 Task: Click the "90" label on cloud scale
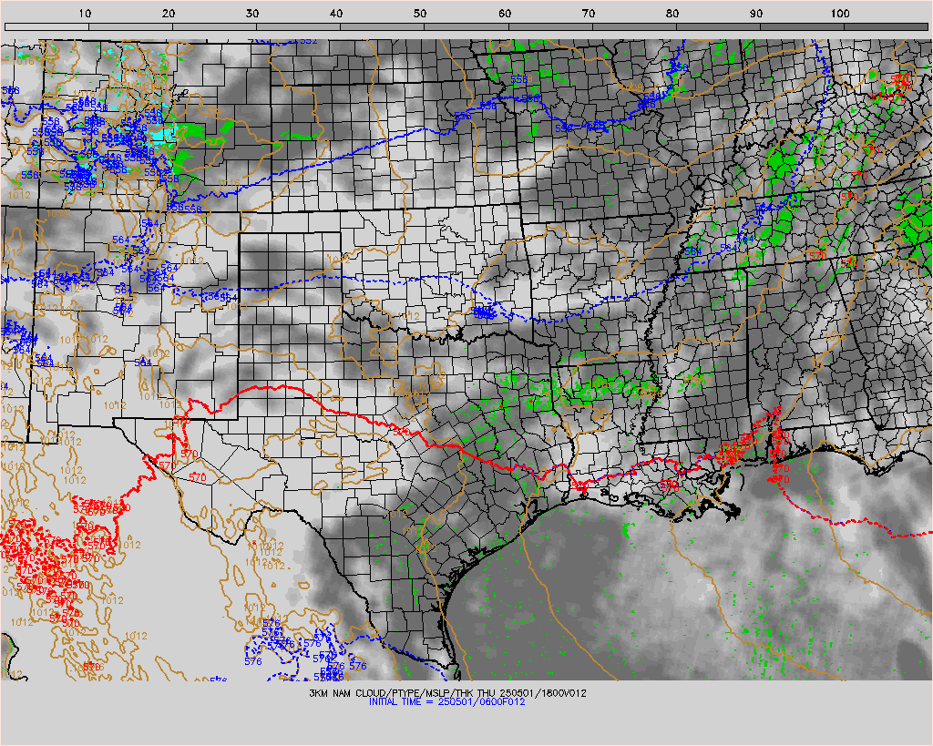click(x=756, y=14)
